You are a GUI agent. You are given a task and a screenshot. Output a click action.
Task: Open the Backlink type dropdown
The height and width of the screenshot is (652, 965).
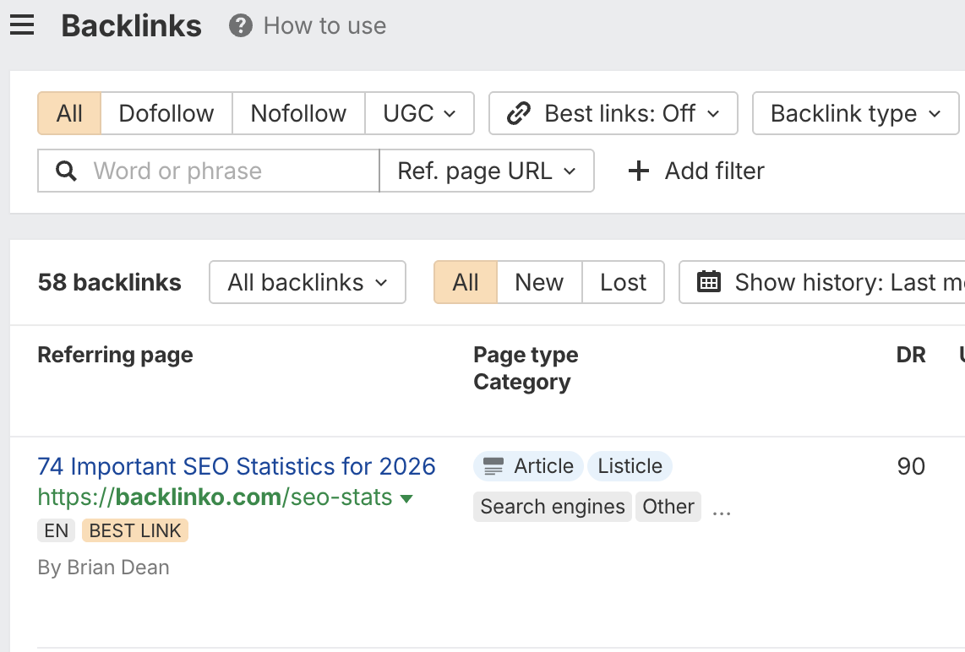855,113
